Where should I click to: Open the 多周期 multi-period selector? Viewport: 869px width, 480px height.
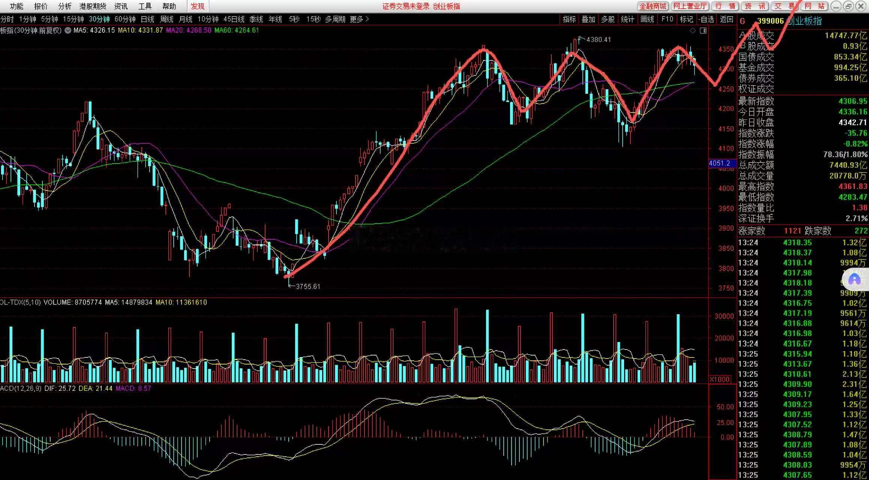tap(335, 19)
